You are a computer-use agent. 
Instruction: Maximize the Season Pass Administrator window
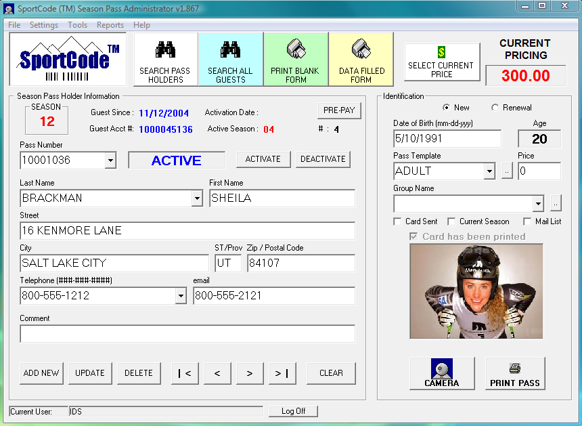(542, 6)
